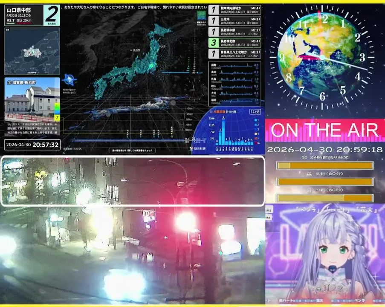Select the 福岡 Fukuoka seismograph row
The width and height of the screenshot is (385, 307).
click(x=235, y=101)
